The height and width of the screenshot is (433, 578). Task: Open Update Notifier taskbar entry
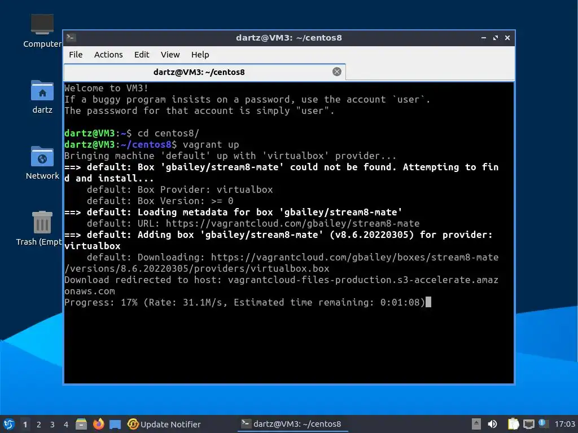point(164,424)
